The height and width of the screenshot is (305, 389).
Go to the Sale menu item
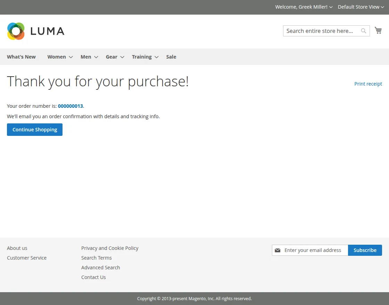coord(171,57)
